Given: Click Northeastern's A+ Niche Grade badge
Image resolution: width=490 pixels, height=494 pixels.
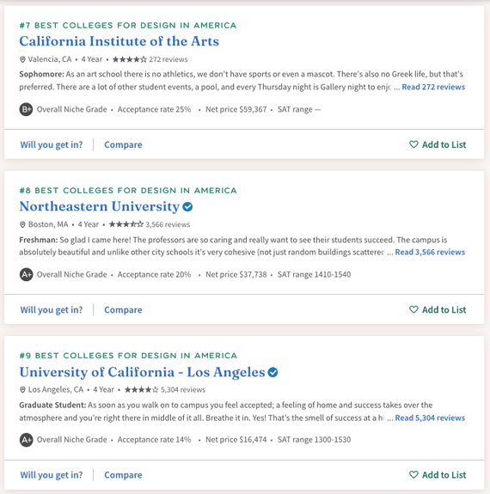Looking at the screenshot, I should pyautogui.click(x=26, y=274).
